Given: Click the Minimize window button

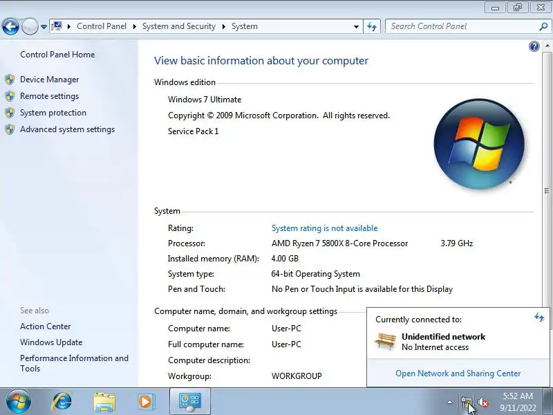Looking at the screenshot, I should click(496, 8).
